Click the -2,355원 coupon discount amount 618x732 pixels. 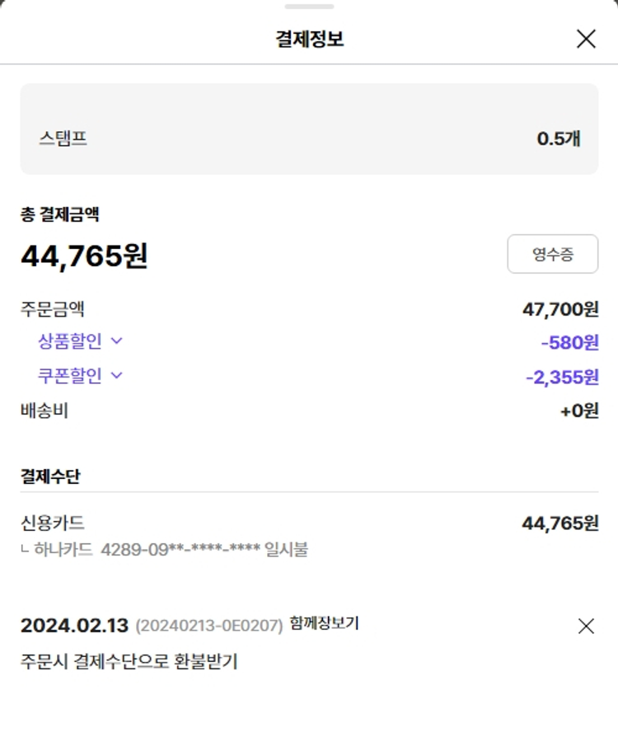562,378
